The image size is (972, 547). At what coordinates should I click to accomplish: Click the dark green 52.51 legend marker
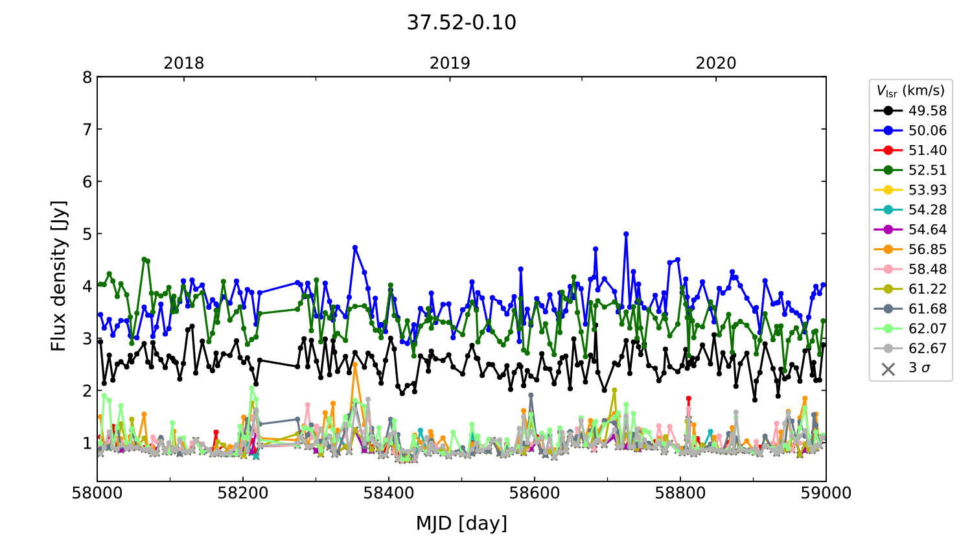(x=888, y=170)
